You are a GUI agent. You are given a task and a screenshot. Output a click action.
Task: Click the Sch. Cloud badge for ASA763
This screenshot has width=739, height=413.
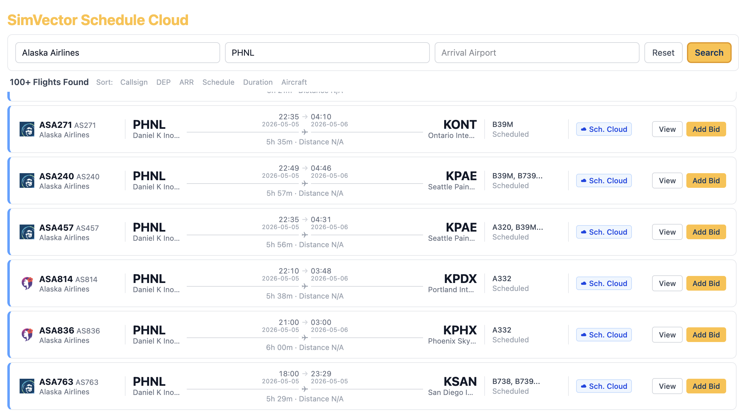point(604,386)
